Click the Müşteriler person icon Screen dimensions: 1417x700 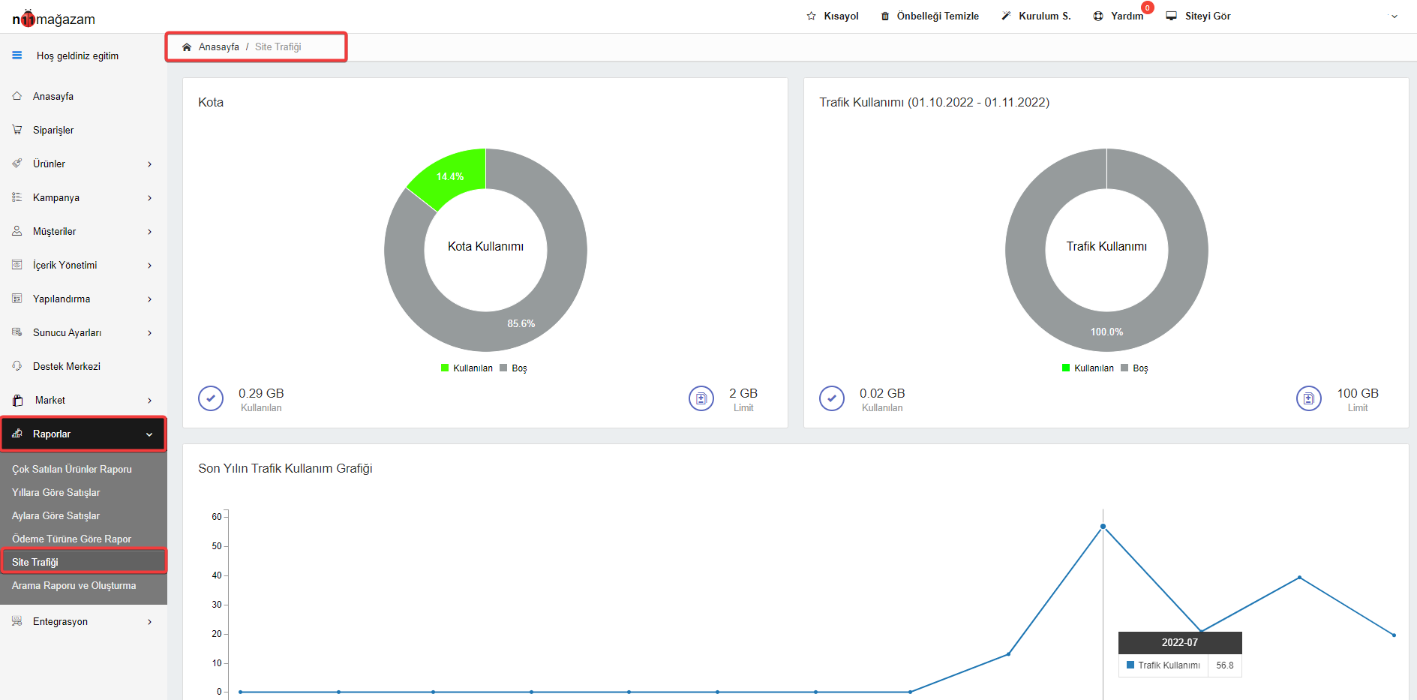pos(17,231)
